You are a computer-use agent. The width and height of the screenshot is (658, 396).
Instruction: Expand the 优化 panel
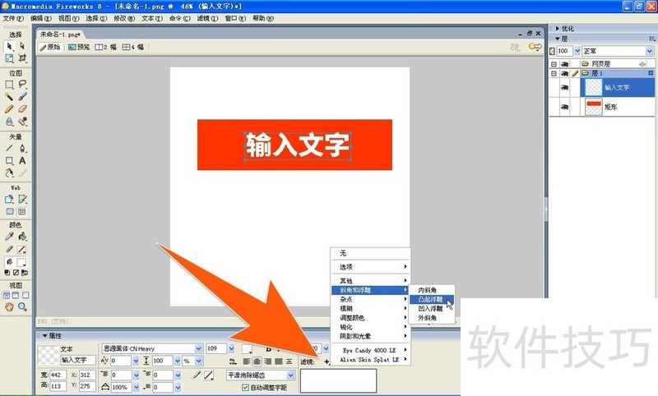pos(558,29)
